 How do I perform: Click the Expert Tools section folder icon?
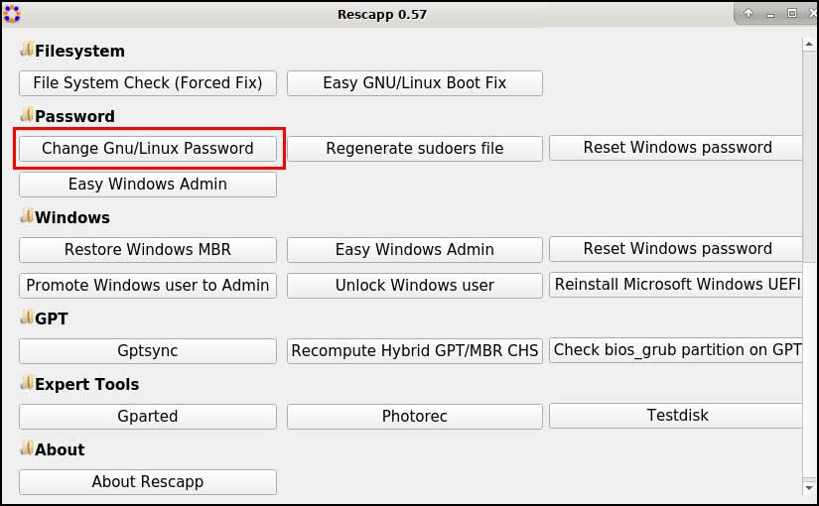click(x=27, y=383)
